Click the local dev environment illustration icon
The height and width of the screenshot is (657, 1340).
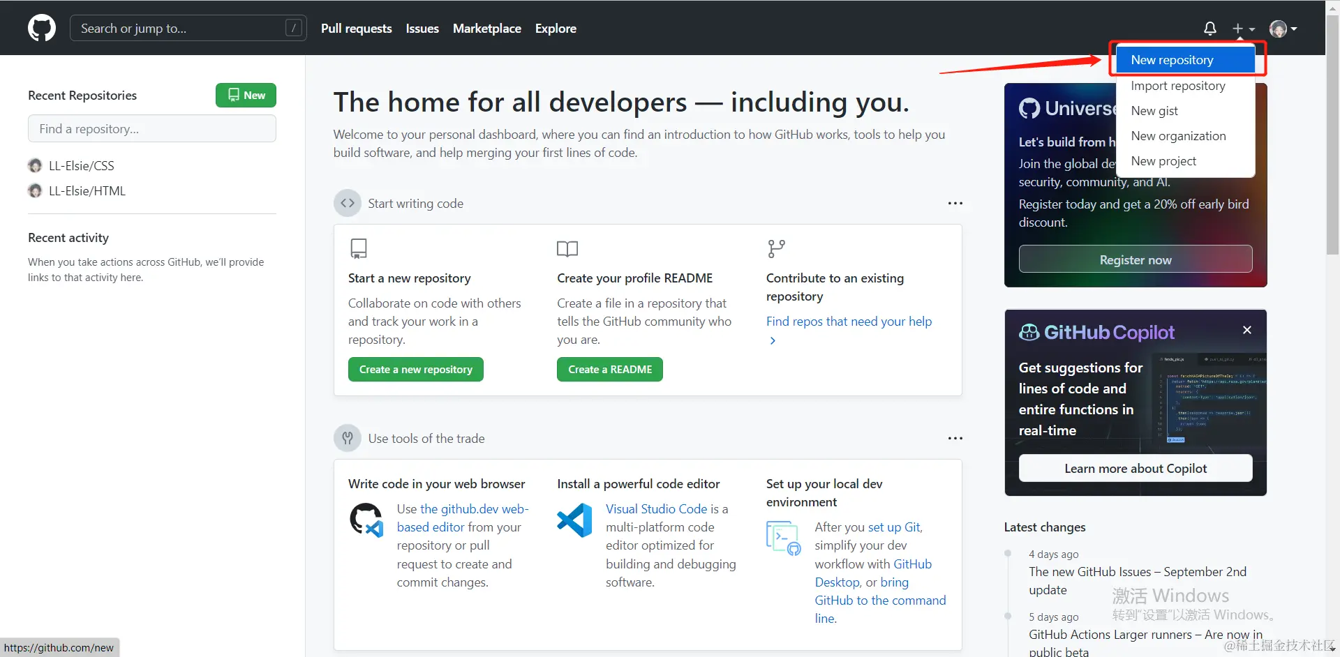[x=783, y=537]
